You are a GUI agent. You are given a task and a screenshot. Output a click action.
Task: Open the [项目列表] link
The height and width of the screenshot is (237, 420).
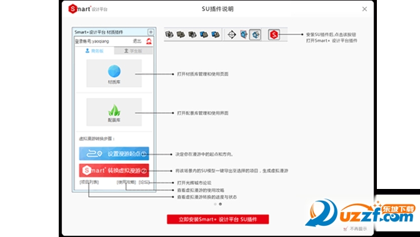pyautogui.click(x=89, y=182)
